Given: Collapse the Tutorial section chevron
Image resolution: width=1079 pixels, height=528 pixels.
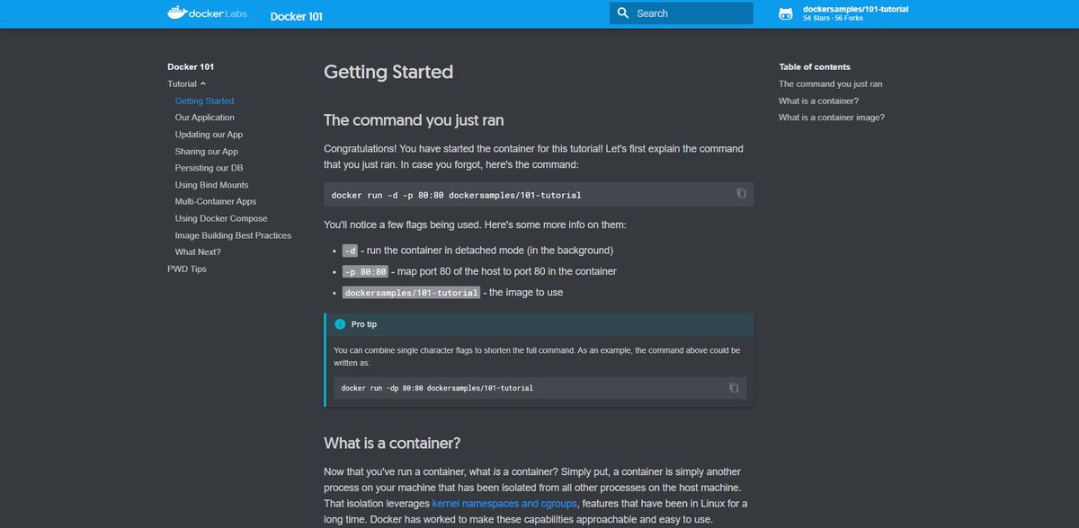Looking at the screenshot, I should tap(203, 84).
